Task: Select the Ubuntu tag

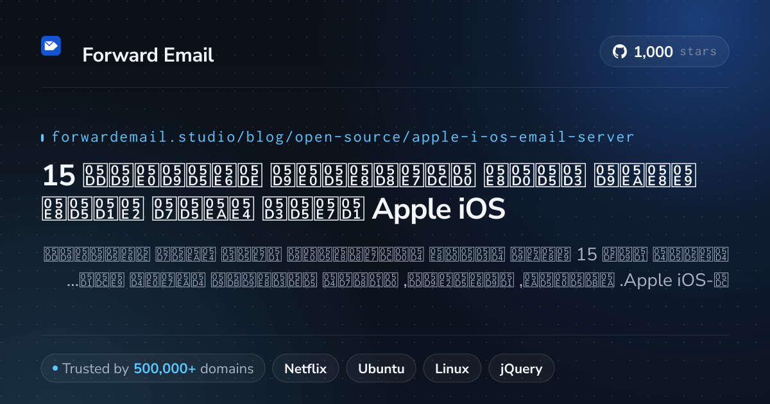Action: coord(381,369)
